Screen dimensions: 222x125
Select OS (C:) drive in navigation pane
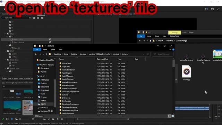pyautogui.click(x=43, y=104)
